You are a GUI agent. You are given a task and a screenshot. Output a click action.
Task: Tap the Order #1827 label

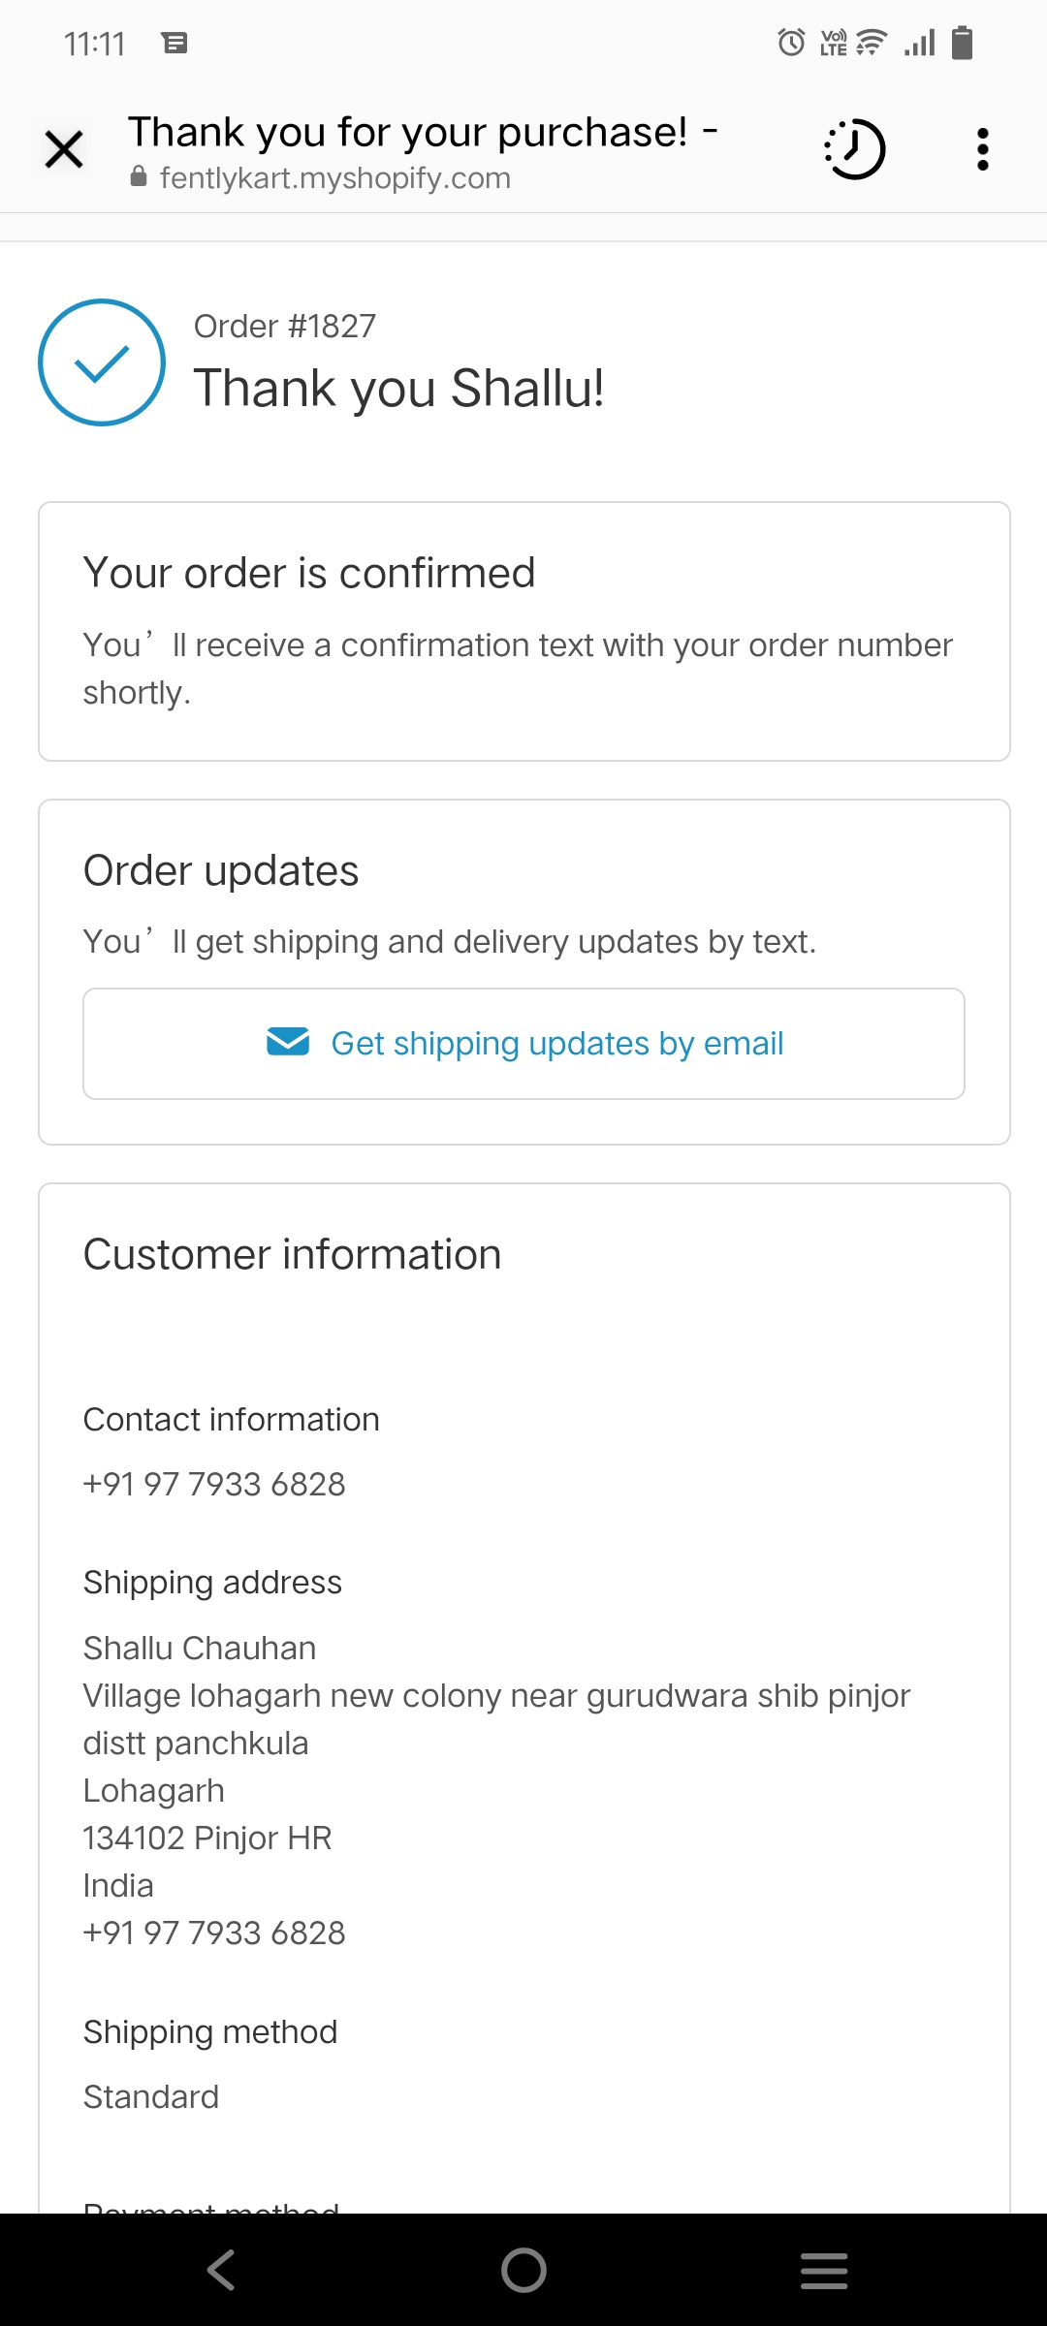[285, 327]
